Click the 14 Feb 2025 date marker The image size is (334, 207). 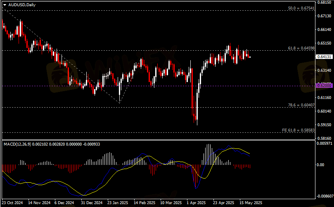pyautogui.click(x=144, y=203)
